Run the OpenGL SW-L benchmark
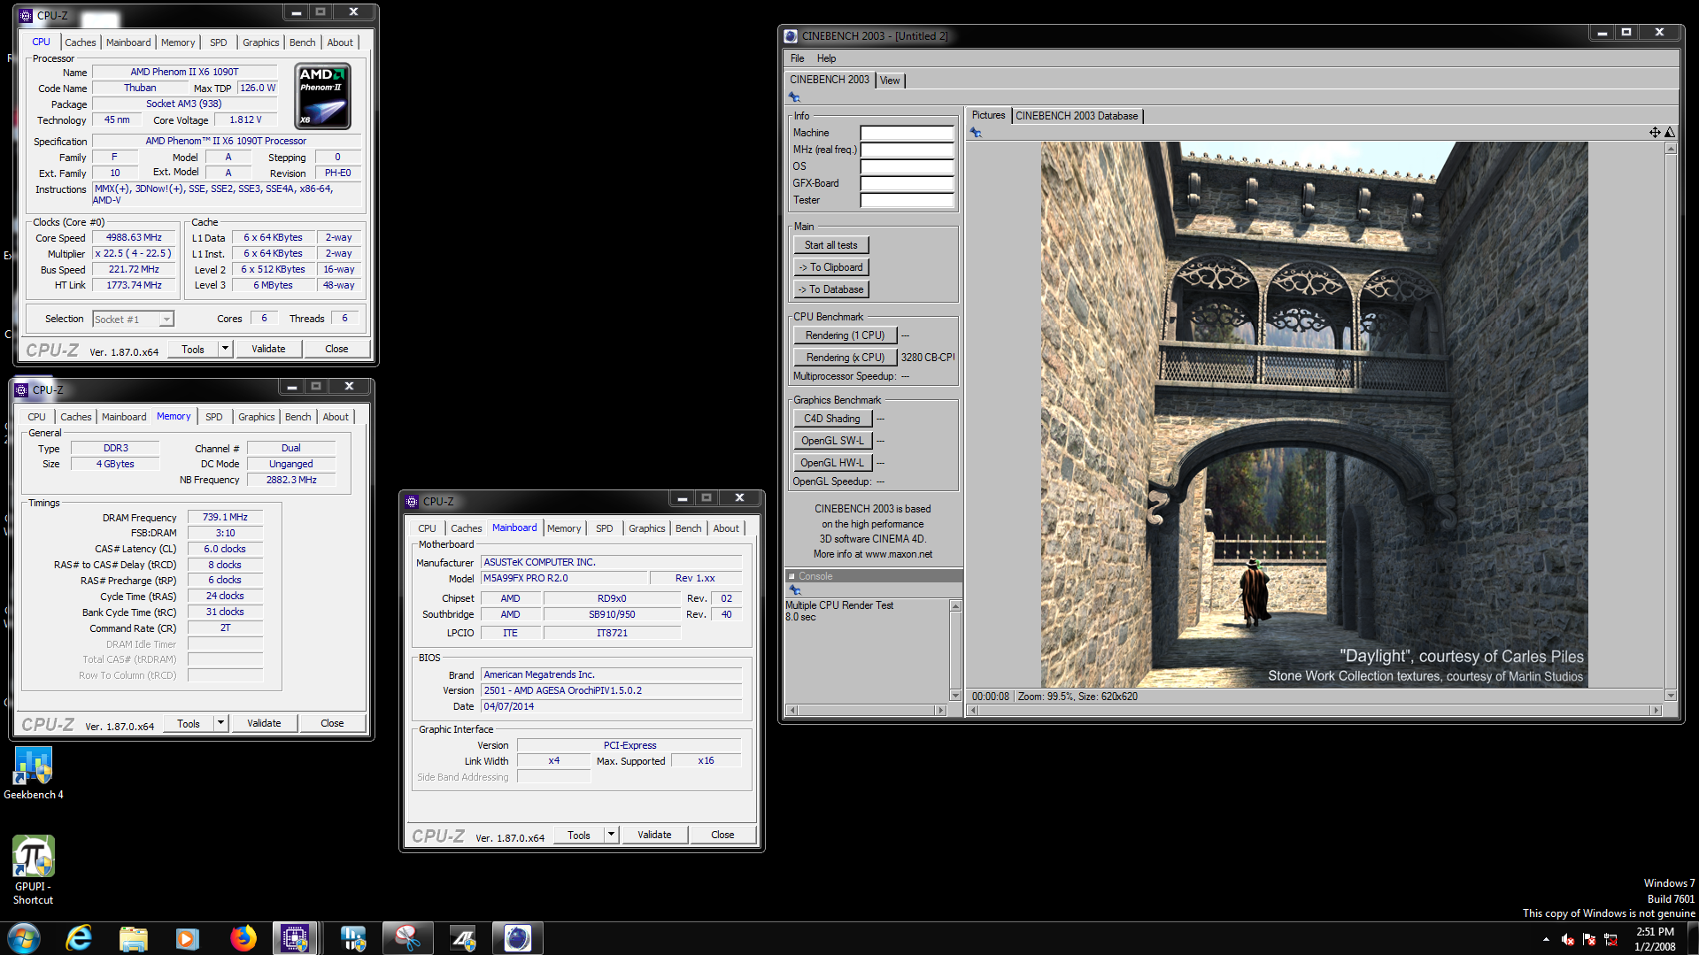This screenshot has height=955, width=1699. [x=832, y=441]
